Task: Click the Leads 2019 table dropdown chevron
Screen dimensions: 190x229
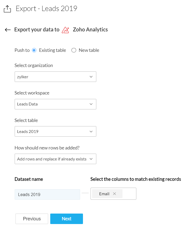Action: [91, 131]
